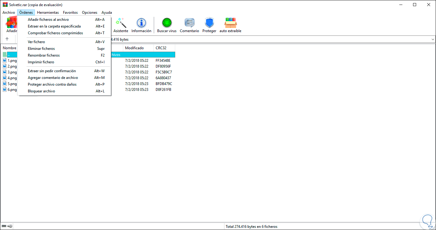Choose 'Añadir ficheros al archivo' from the menu

click(x=64, y=20)
